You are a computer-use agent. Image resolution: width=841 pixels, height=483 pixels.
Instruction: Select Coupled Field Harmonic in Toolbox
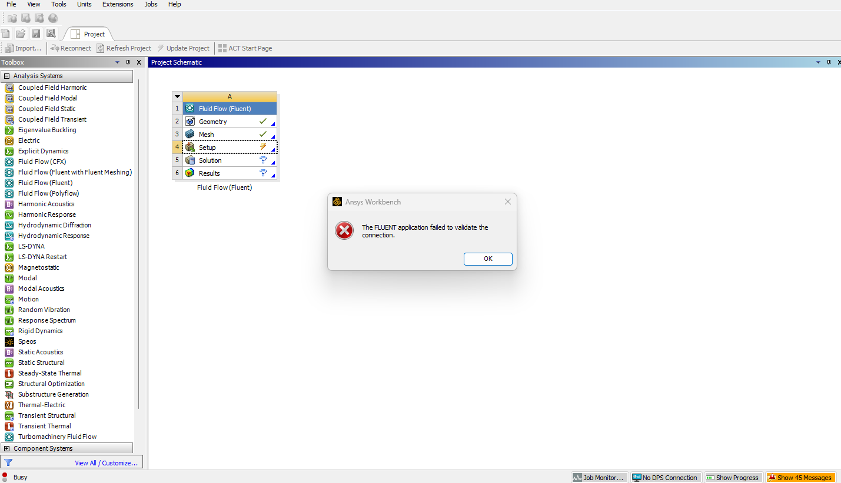(52, 88)
